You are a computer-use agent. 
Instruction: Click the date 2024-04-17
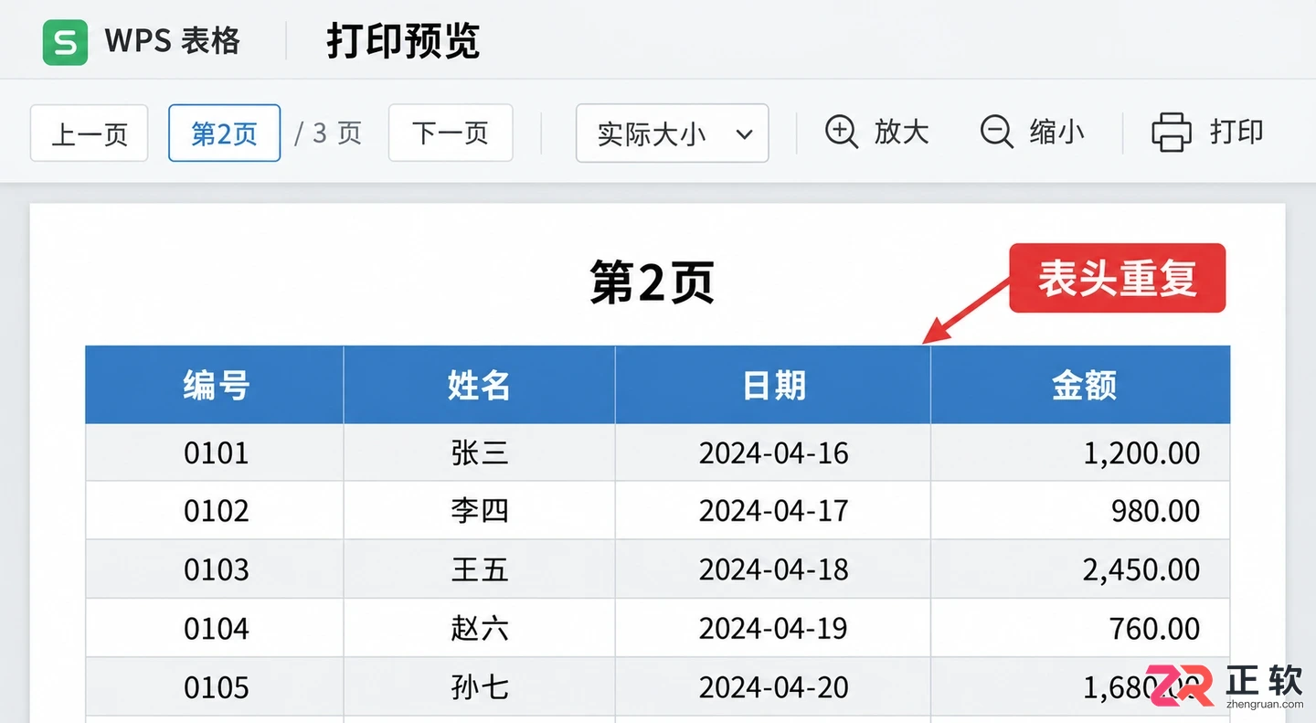773,511
